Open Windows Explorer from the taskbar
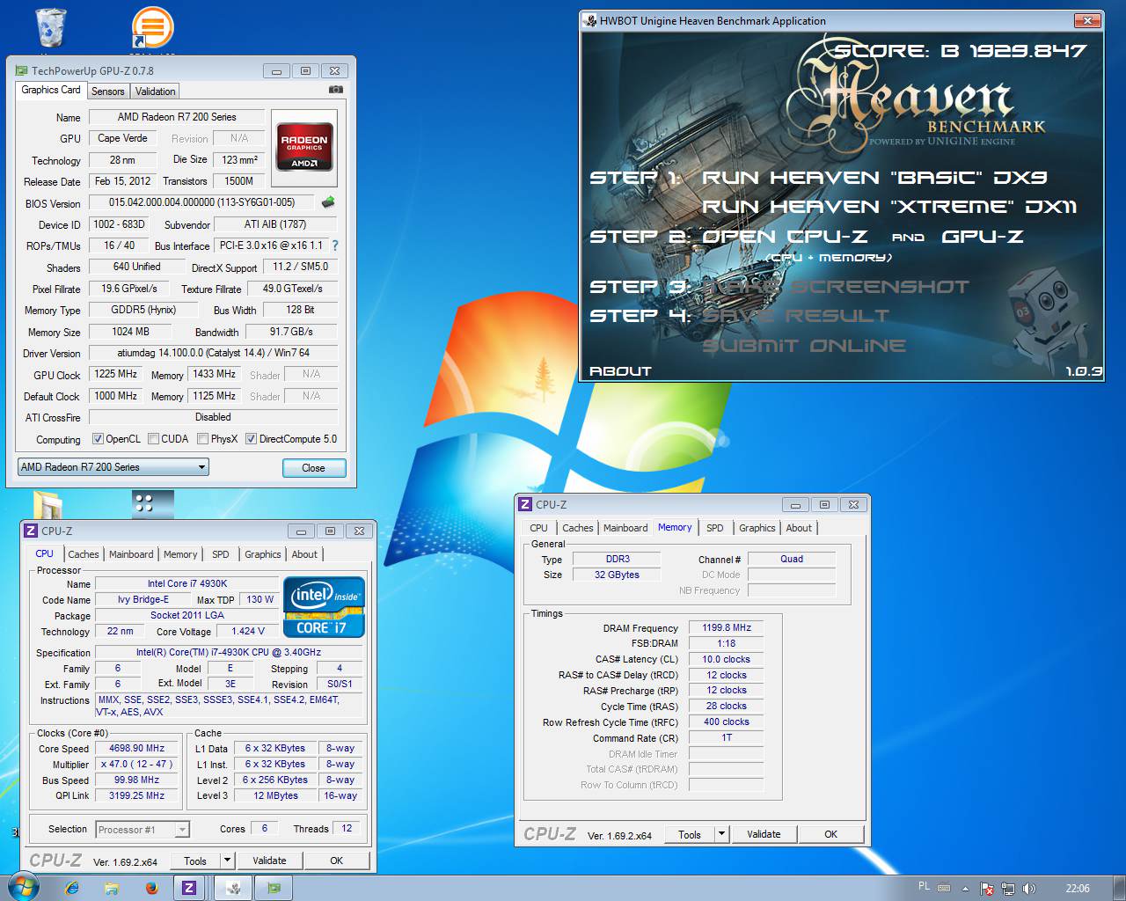This screenshot has height=901, width=1126. pos(112,888)
